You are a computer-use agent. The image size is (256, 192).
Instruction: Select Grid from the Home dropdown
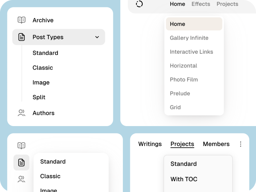coord(175,107)
